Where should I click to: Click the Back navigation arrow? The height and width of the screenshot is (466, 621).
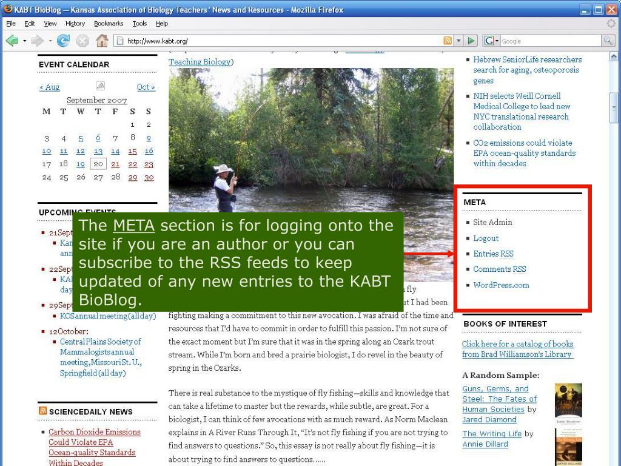coord(12,41)
